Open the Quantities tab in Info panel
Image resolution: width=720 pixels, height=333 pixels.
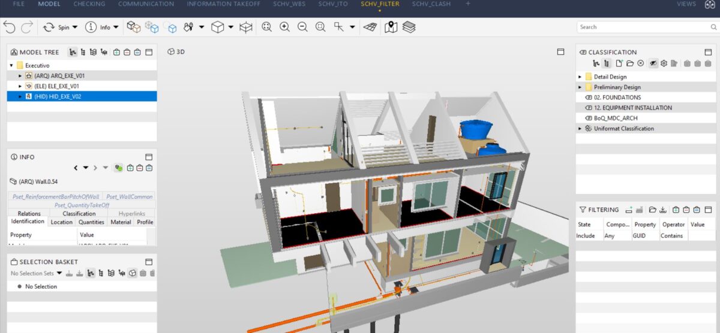click(x=91, y=222)
